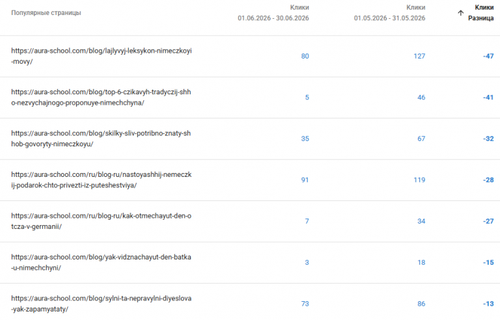Sort by Клики 01.05.2026 - 31.05.2026 column
The width and height of the screenshot is (500, 320).
[x=389, y=13]
